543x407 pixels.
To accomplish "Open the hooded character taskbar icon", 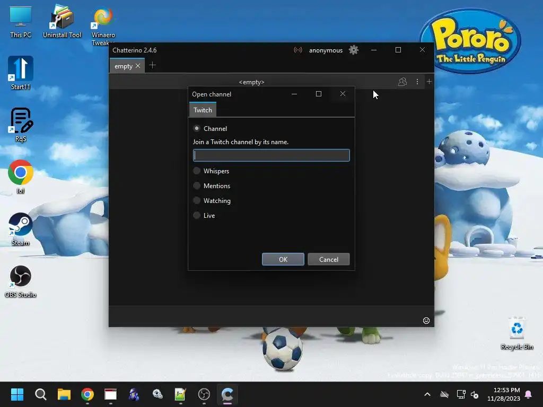I will 134,394.
